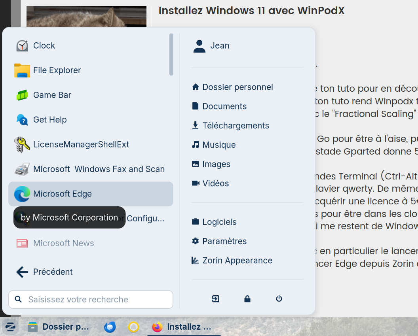This screenshot has width=418, height=336.
Task: Click the Musique note icon
Action: 196,145
